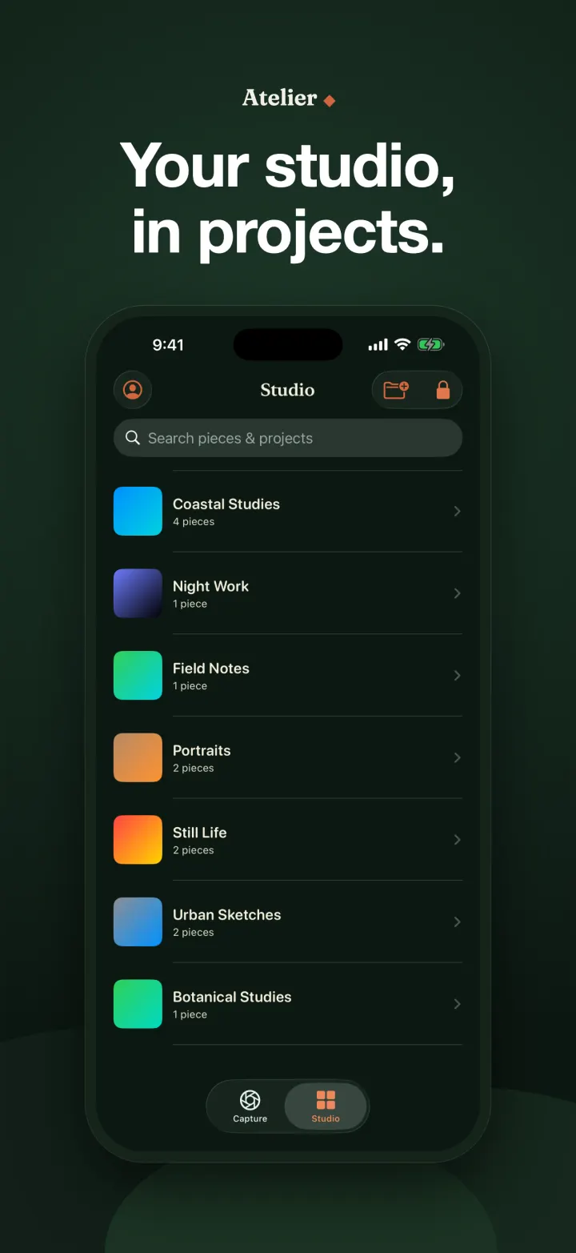Viewport: 576px width, 1253px height.
Task: Switch to the Capture tab label
Action: pyautogui.click(x=250, y=1118)
